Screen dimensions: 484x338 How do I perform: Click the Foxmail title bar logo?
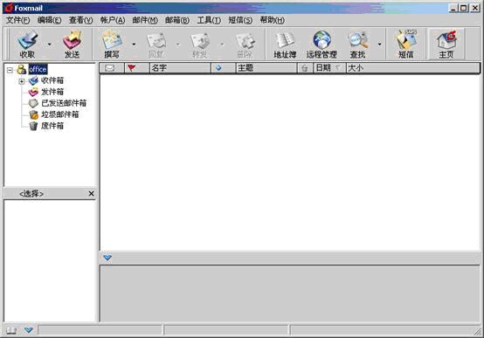coord(9,8)
